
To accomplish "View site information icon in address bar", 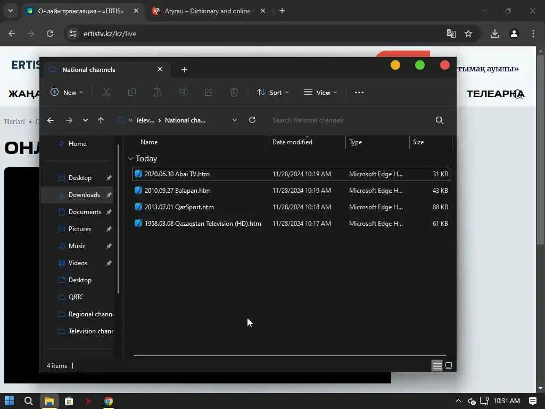I will coord(72,34).
